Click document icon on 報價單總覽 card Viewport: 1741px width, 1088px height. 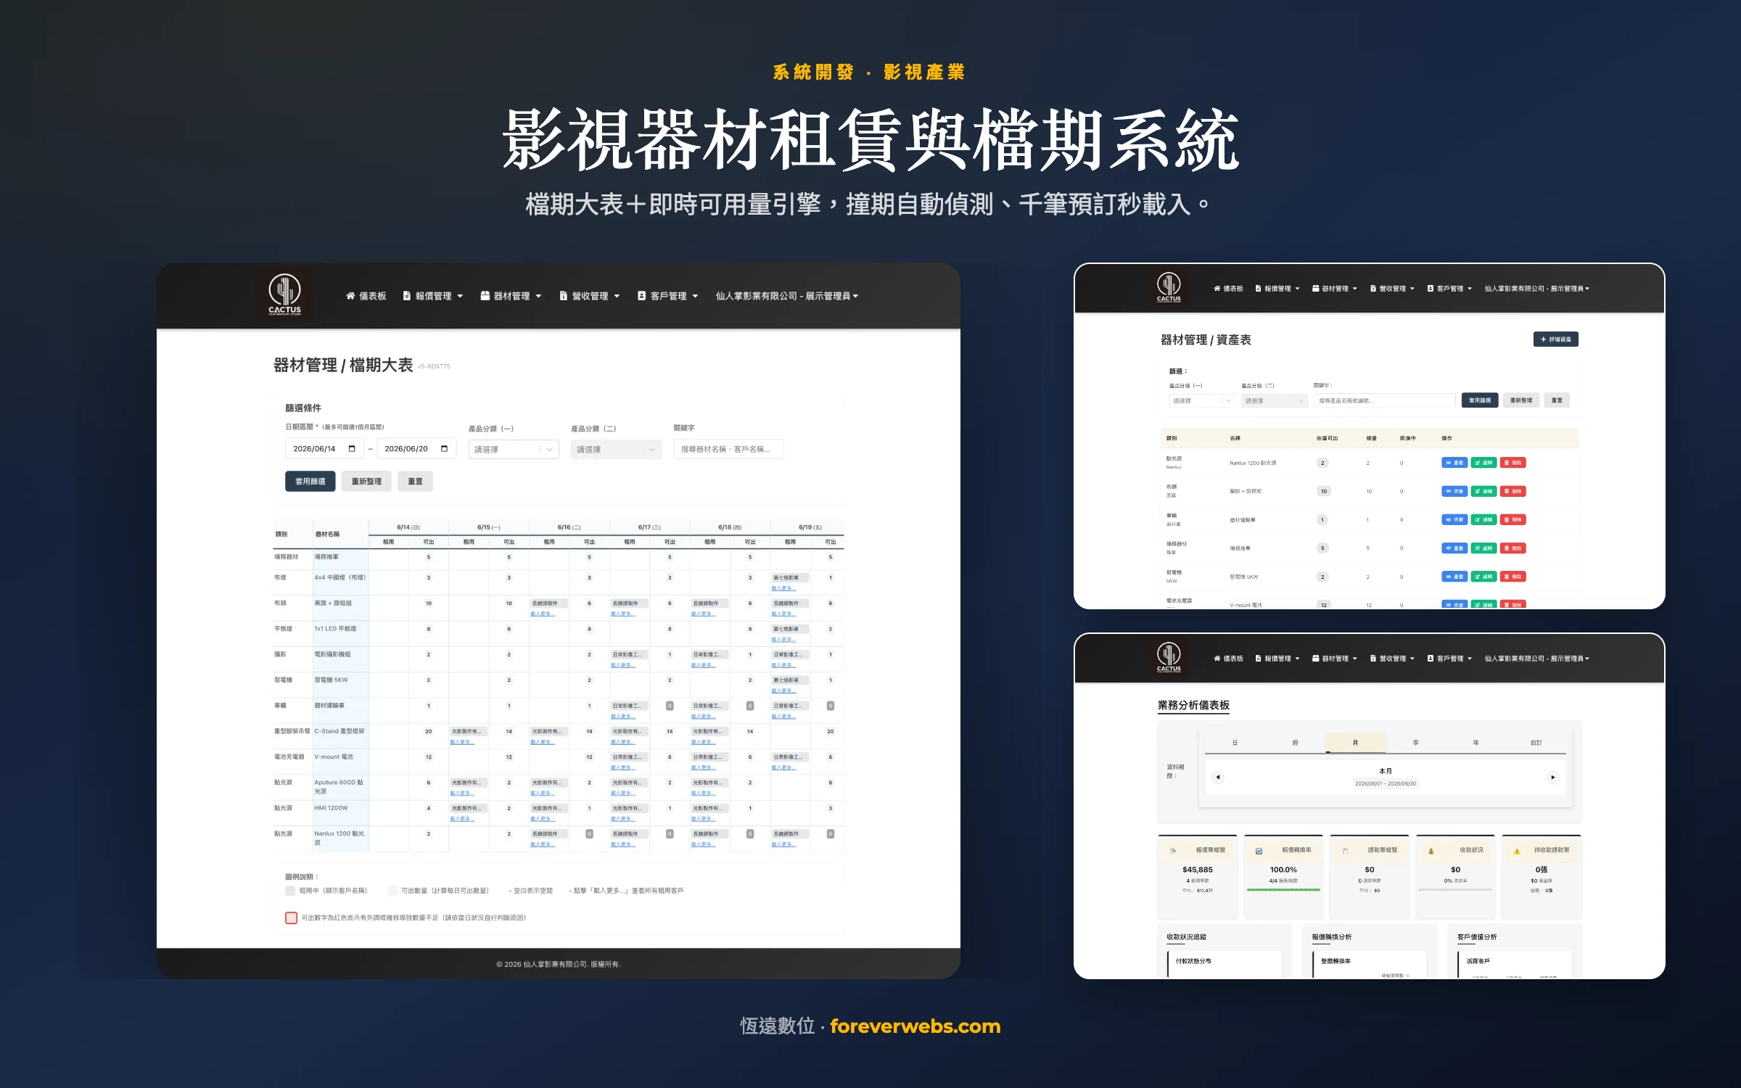[1173, 851]
